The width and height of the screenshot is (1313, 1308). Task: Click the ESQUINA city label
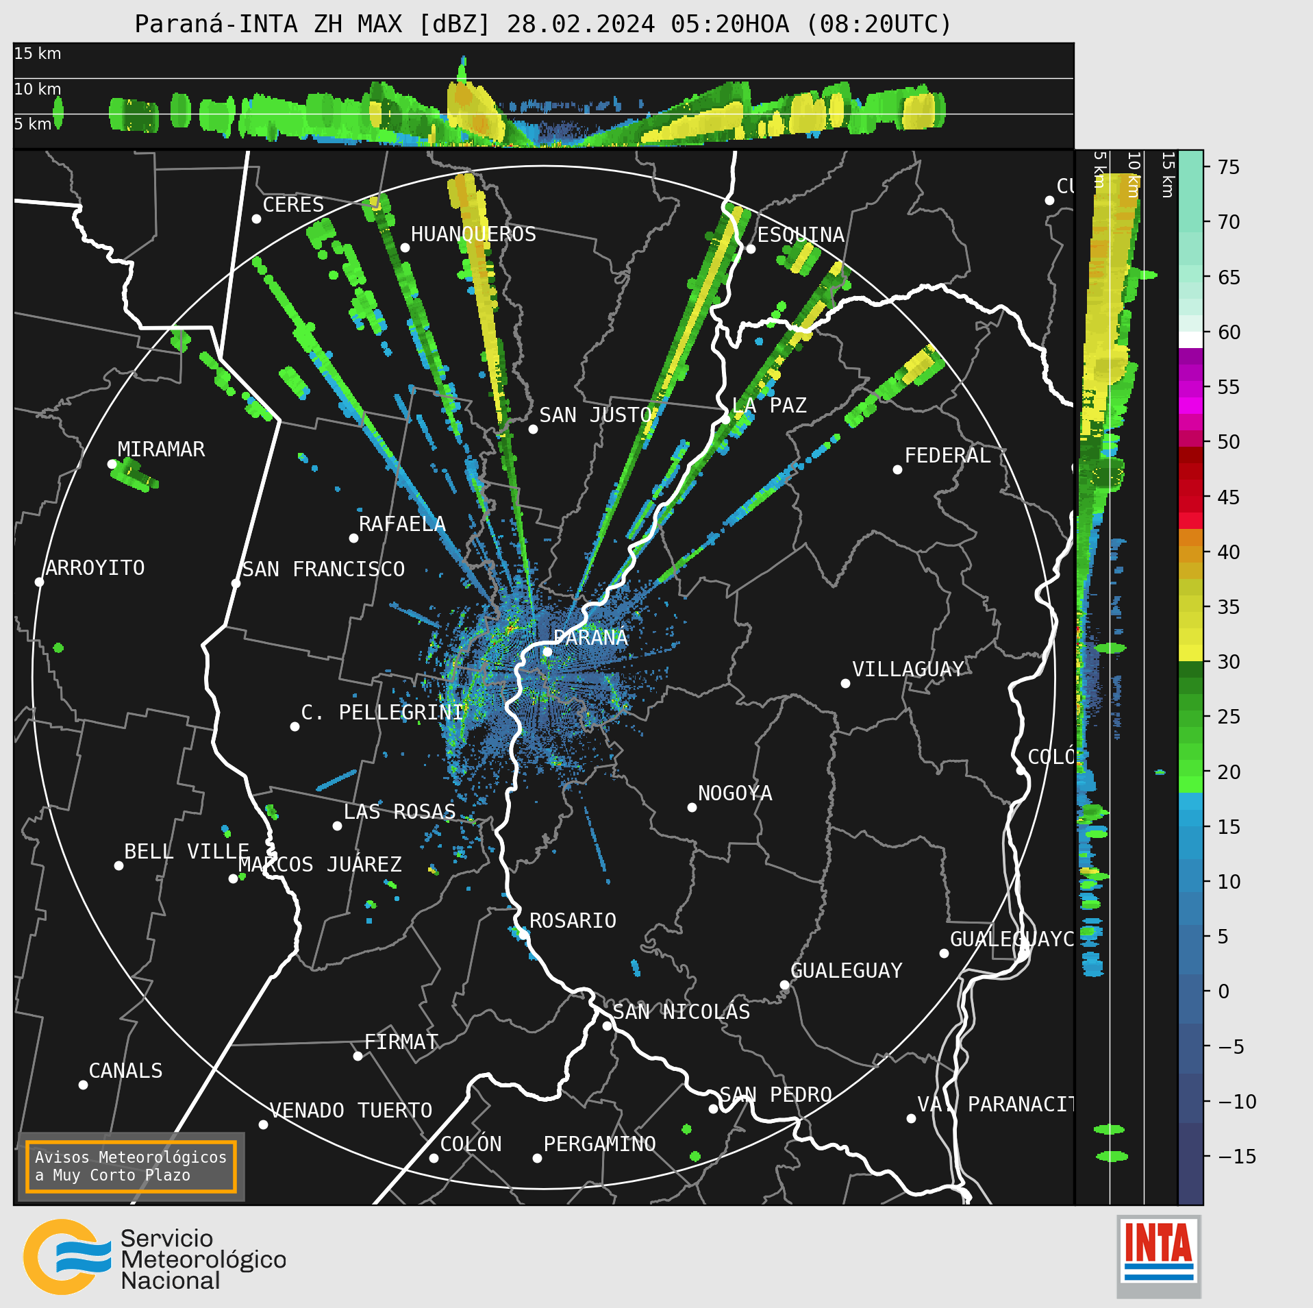801,235
